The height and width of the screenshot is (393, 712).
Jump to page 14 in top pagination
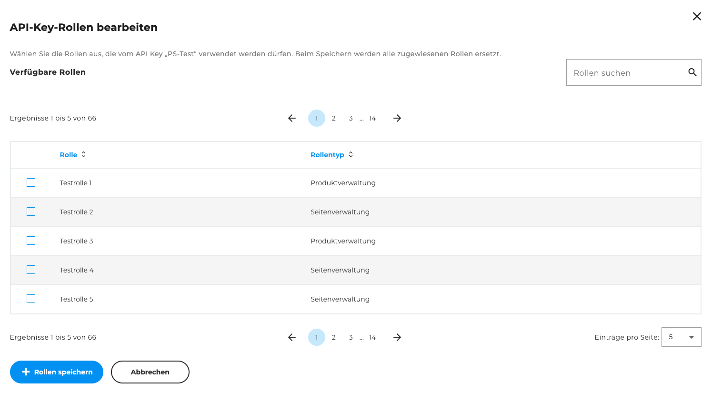point(372,118)
